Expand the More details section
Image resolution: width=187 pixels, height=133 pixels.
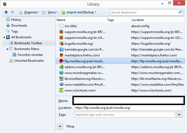click(60, 126)
